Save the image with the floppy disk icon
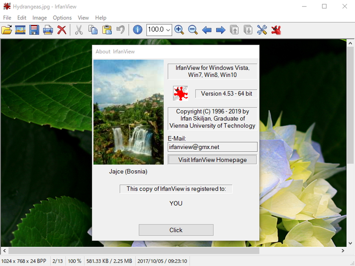The height and width of the screenshot is (266, 355). (34, 30)
